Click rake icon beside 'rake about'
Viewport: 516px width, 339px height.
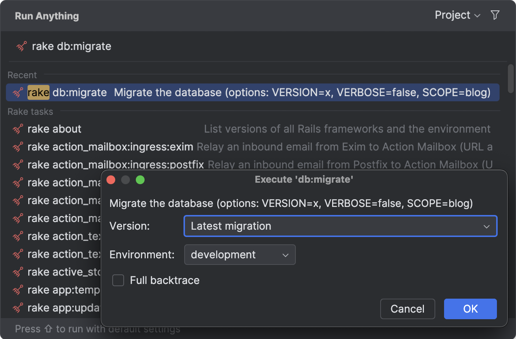(x=18, y=129)
